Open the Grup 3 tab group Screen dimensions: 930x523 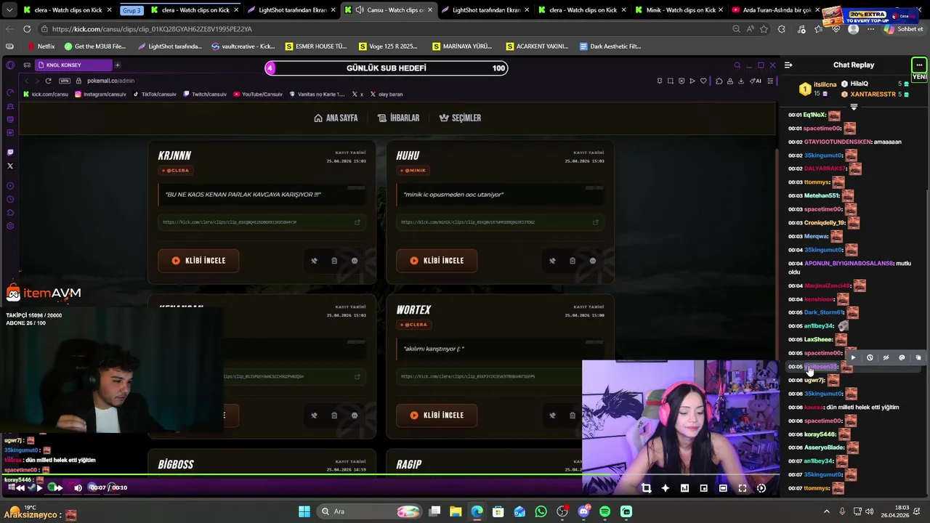click(132, 10)
